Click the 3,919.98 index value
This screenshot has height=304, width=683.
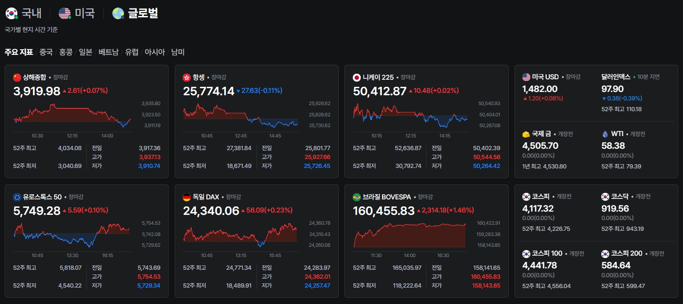[37, 91]
